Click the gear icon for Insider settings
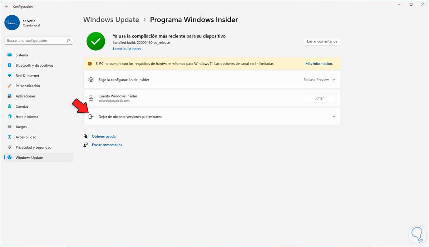This screenshot has width=429, height=247. 91,80
